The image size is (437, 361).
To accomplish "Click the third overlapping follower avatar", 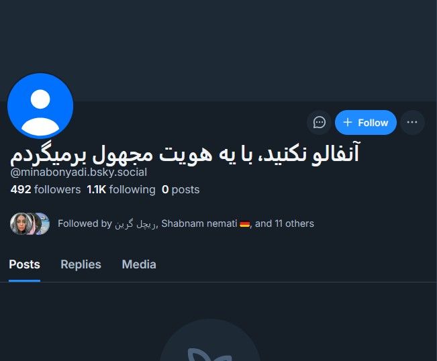I will pyautogui.click(x=44, y=223).
